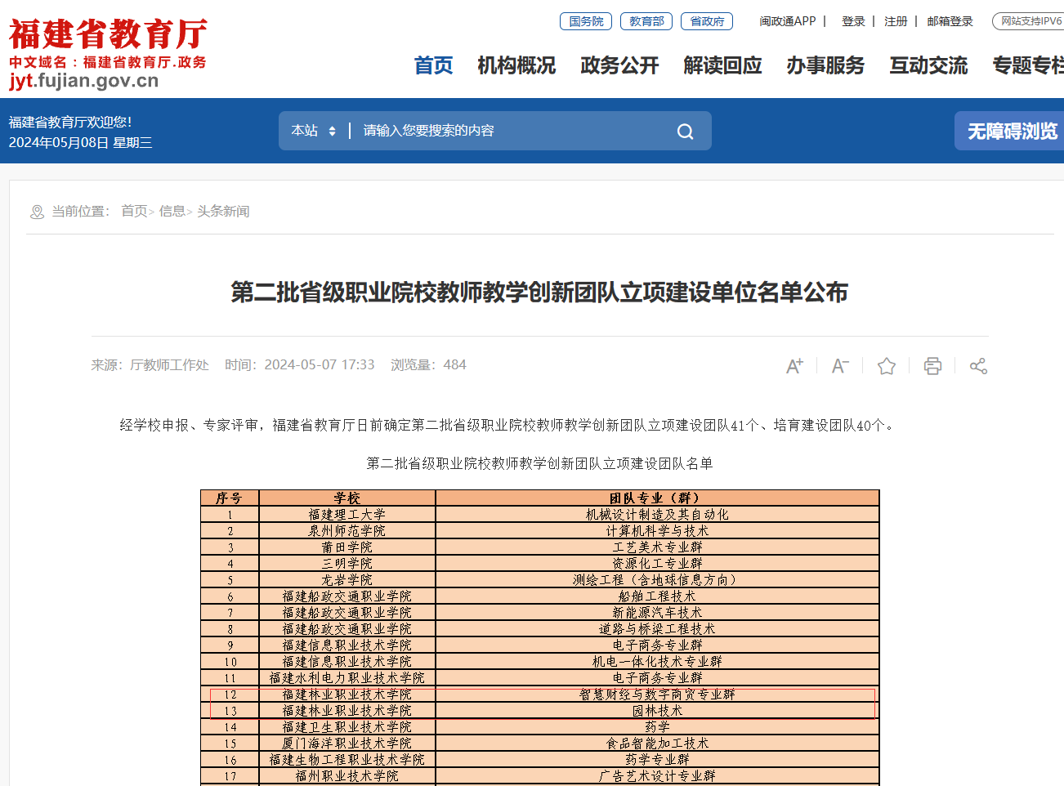
Task: Click the 国务院 link button
Action: (x=586, y=21)
